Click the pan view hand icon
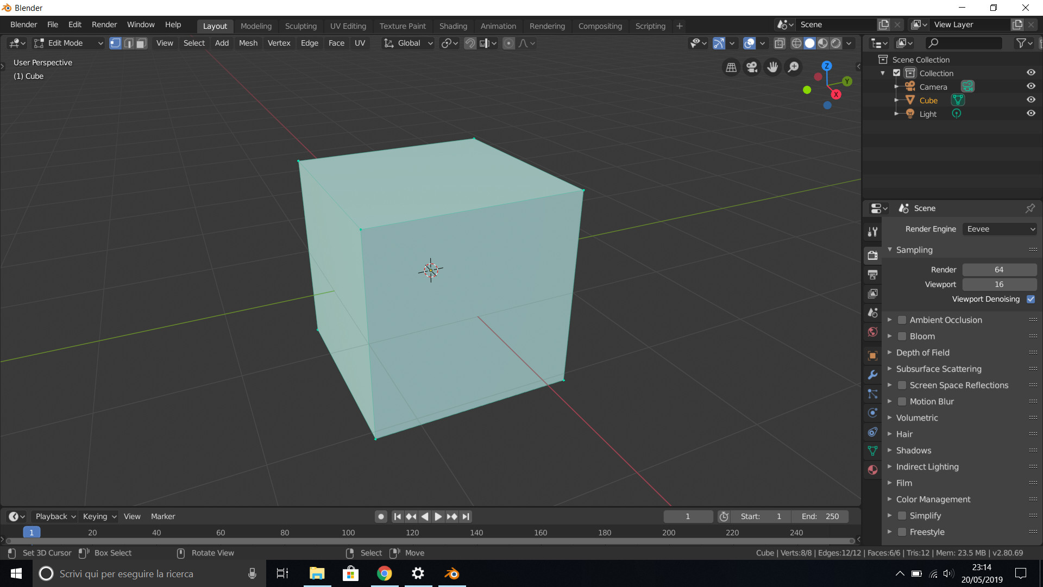This screenshot has width=1043, height=587. click(772, 67)
